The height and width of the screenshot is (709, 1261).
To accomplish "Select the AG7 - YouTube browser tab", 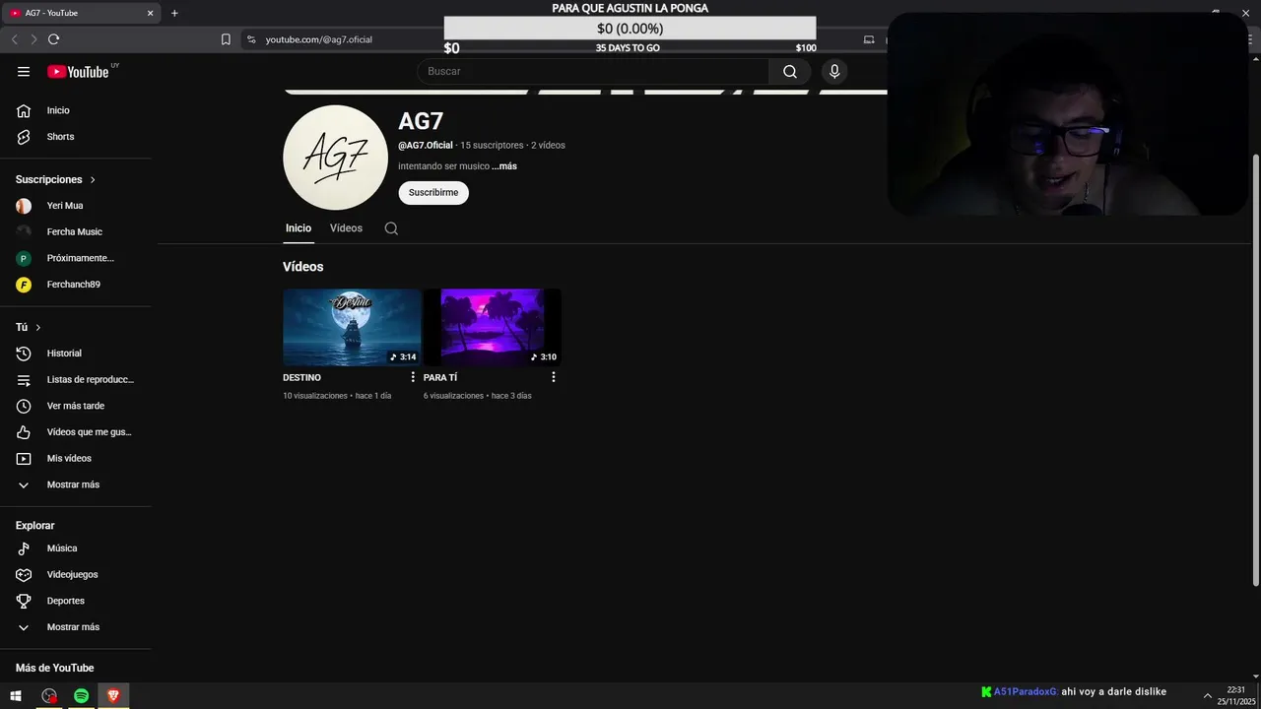I will pyautogui.click(x=79, y=13).
